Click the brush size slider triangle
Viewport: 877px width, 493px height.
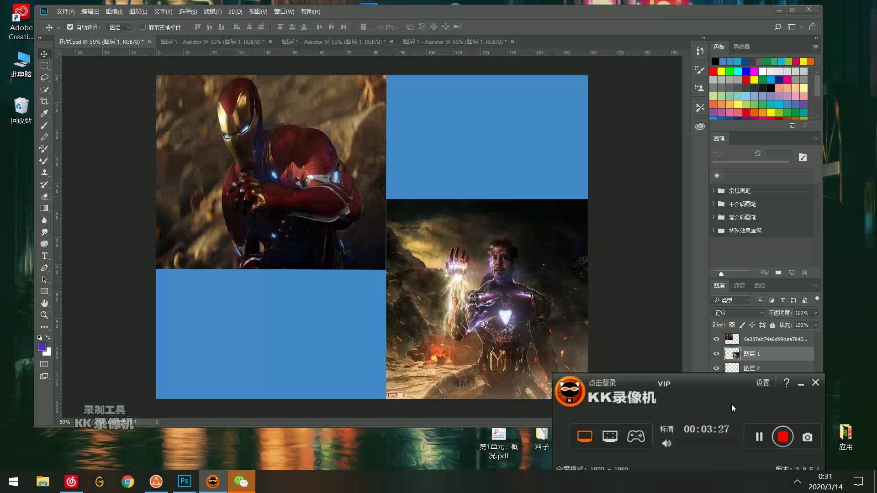click(721, 273)
